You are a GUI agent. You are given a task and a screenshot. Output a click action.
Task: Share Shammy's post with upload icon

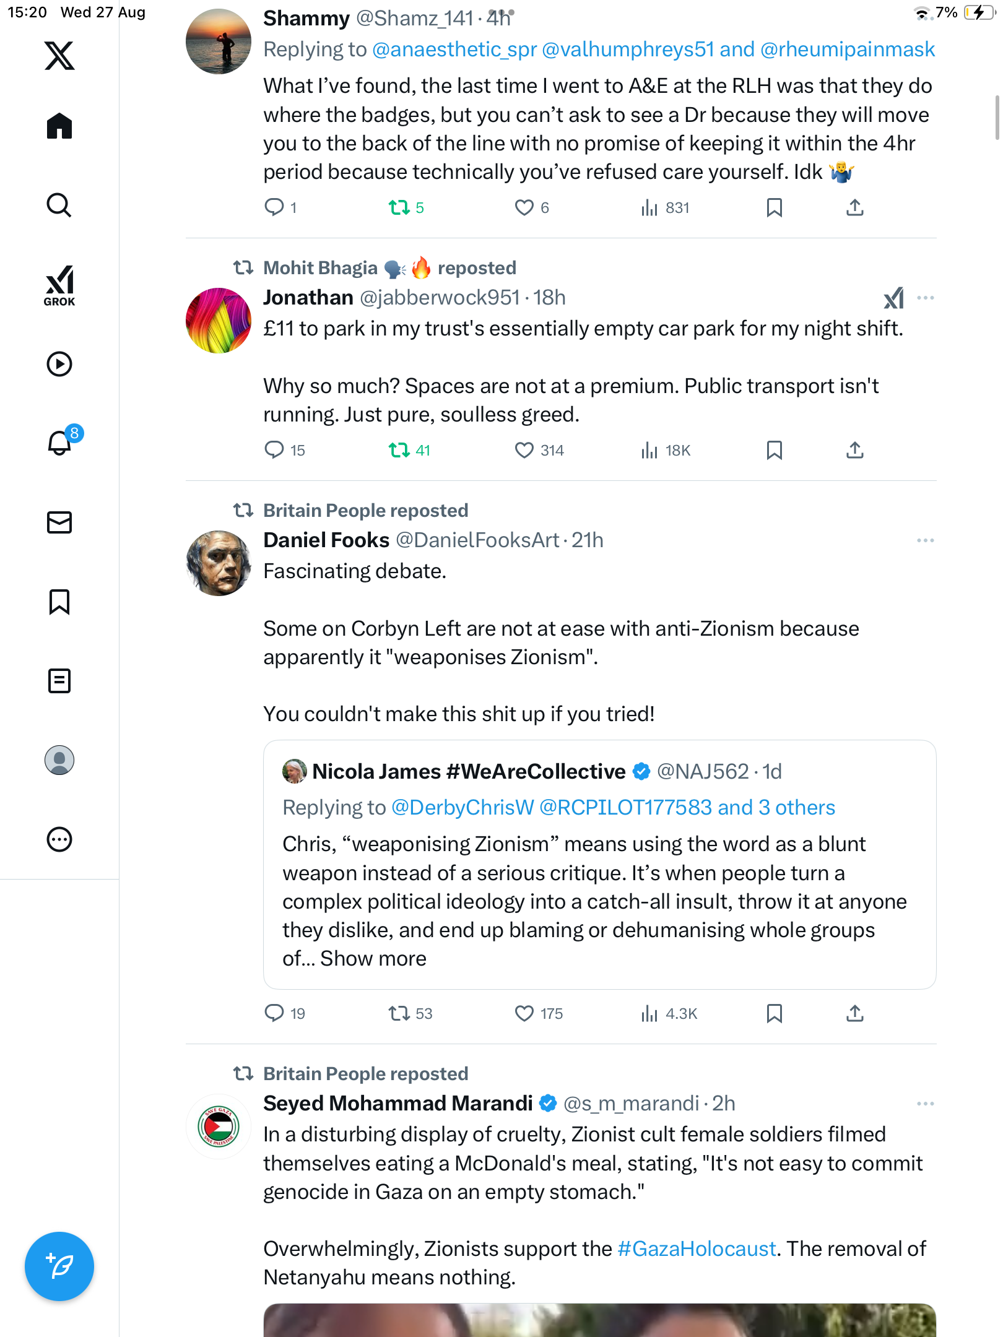tap(854, 207)
